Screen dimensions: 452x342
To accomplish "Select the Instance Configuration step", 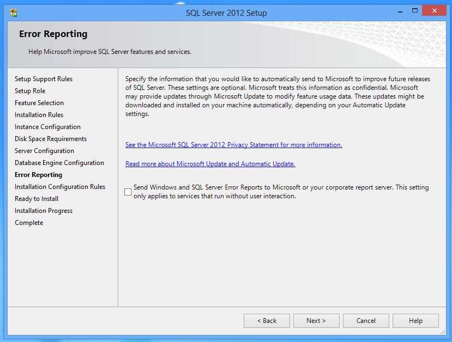I will pyautogui.click(x=47, y=127).
